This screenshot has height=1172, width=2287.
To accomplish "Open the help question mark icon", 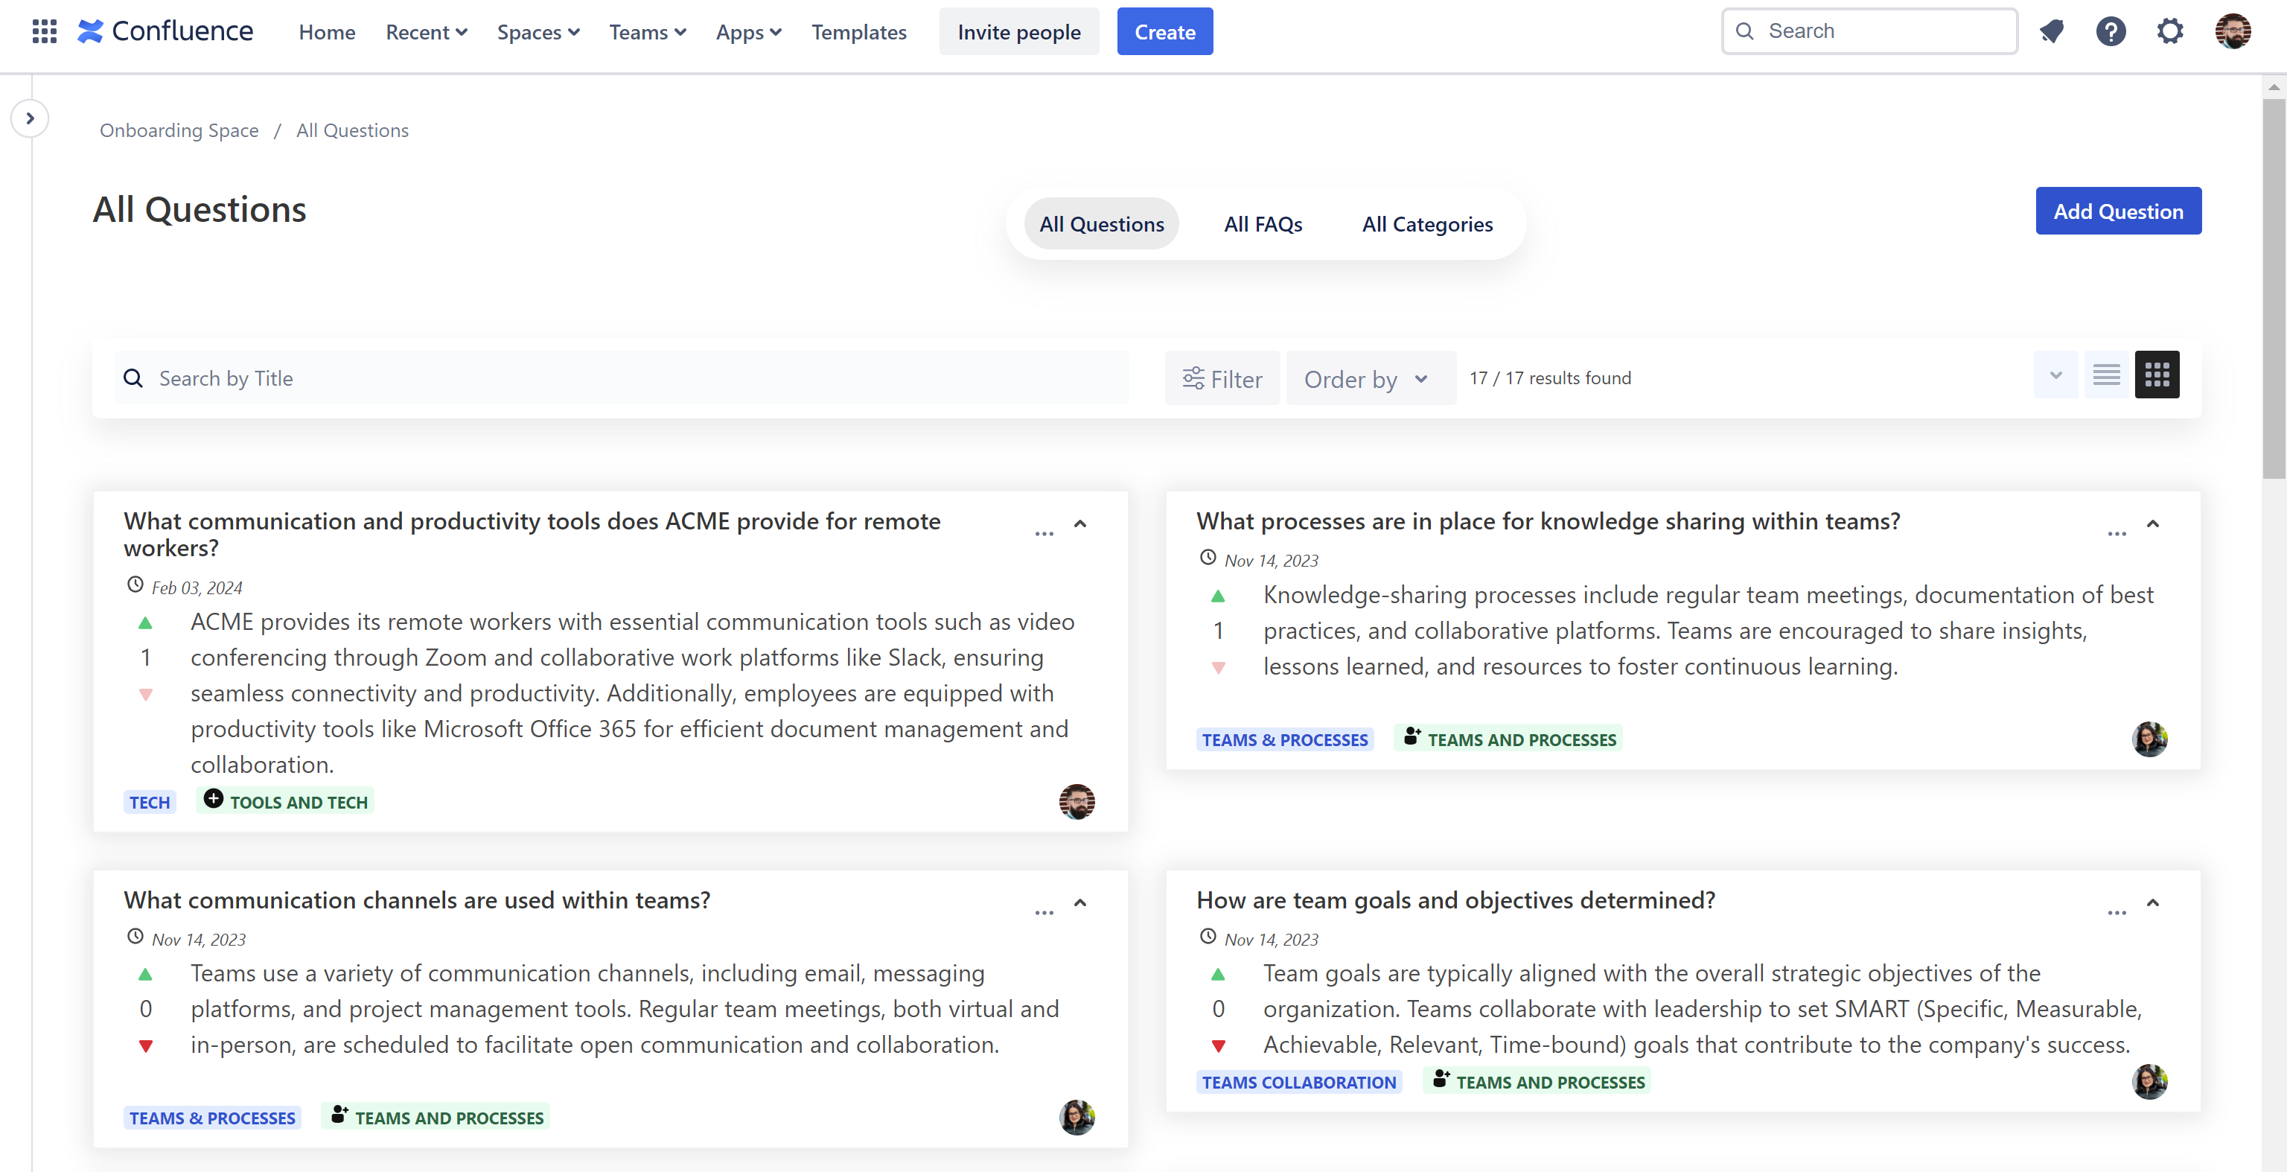I will point(2111,31).
